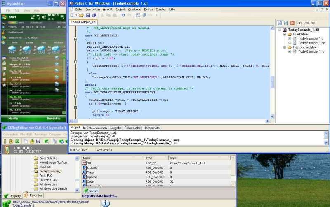
Task: Click the new document icon in CeRegEditor toolbar
Action: pyautogui.click(x=26, y=141)
